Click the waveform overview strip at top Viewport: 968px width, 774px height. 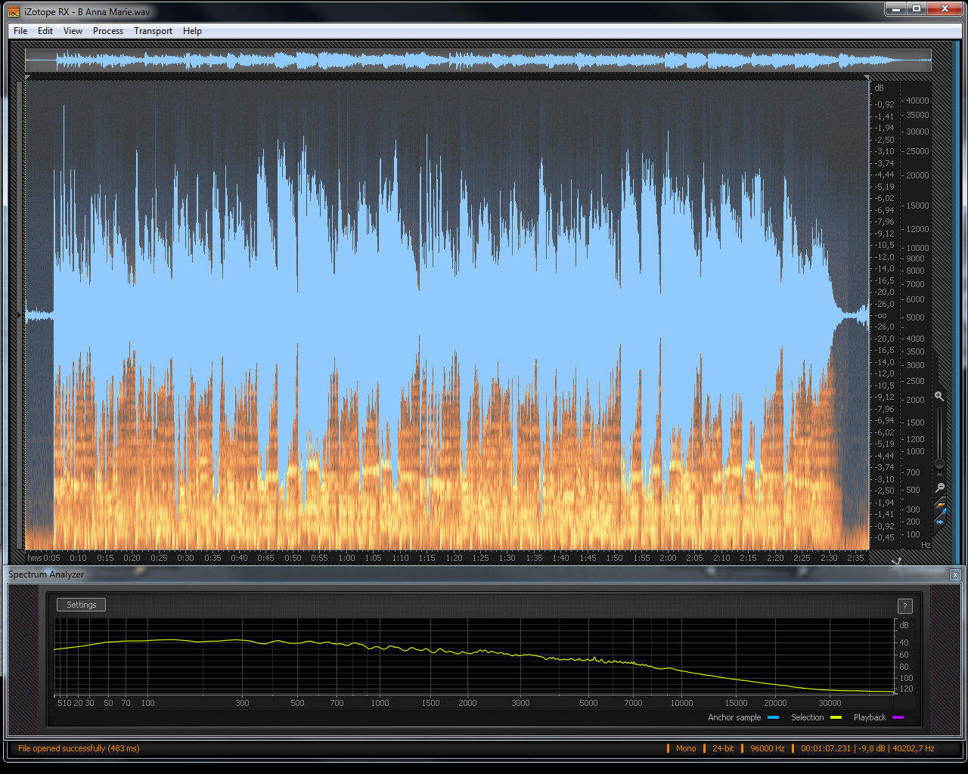478,60
